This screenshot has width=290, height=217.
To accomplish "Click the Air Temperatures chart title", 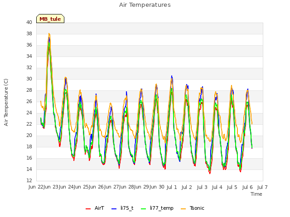I will pos(145,5).
